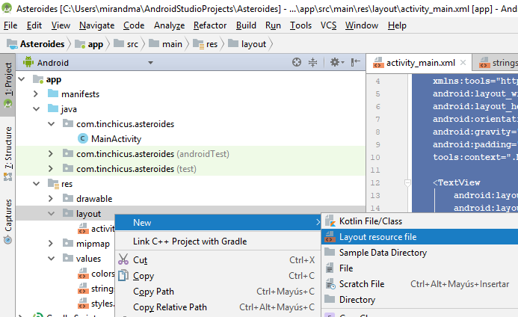Select the MainActivity class file
The image size is (518, 317).
(x=116, y=138)
